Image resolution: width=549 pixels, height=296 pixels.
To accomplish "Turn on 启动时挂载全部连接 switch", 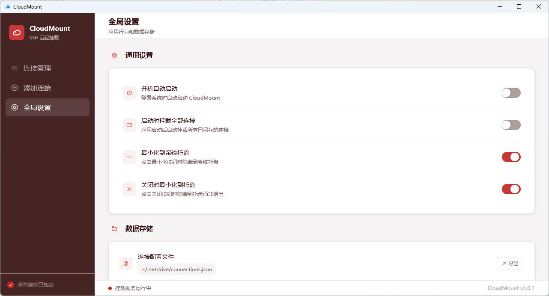I will tap(511, 125).
